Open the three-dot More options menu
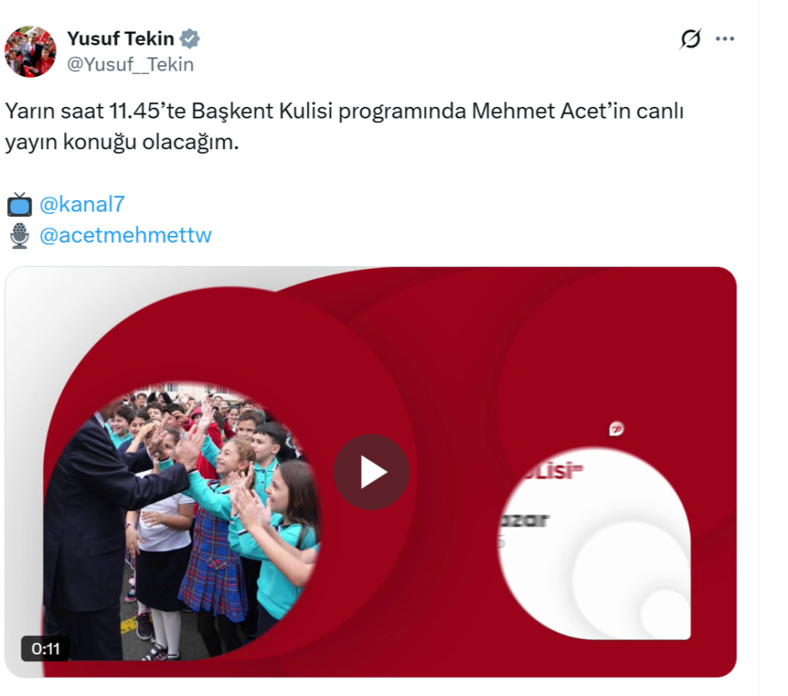 click(x=725, y=38)
